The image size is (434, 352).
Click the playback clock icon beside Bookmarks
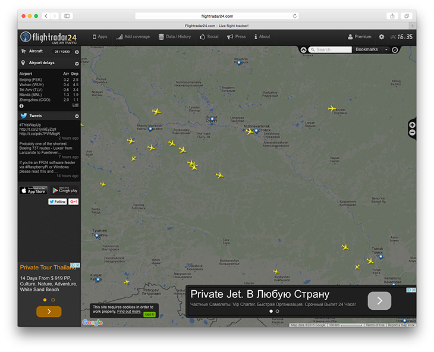[395, 50]
